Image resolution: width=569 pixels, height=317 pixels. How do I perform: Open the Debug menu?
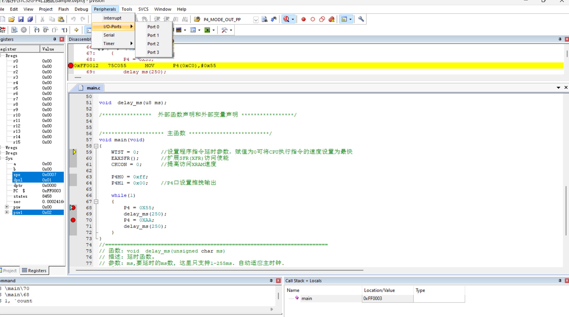click(x=81, y=9)
